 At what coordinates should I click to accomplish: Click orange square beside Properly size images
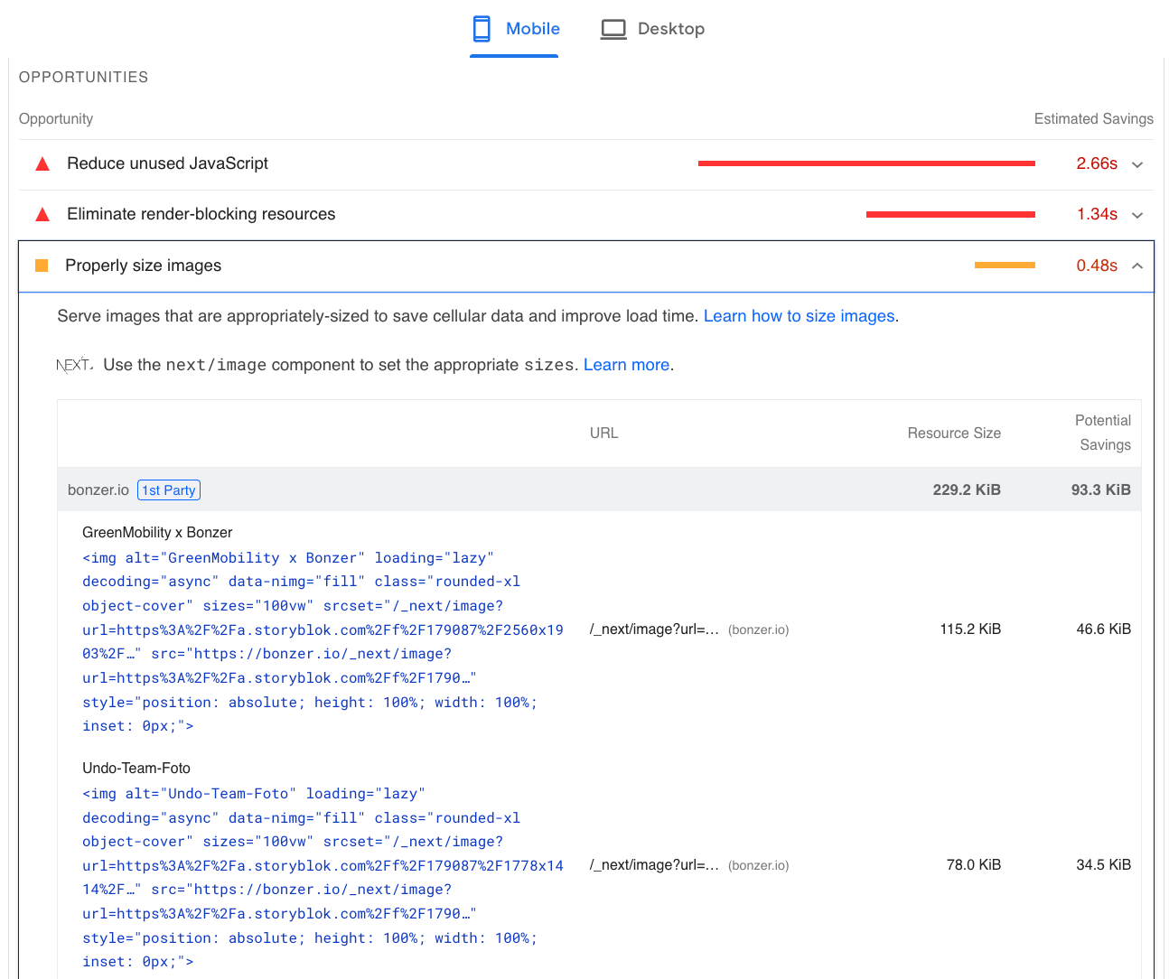[42, 266]
